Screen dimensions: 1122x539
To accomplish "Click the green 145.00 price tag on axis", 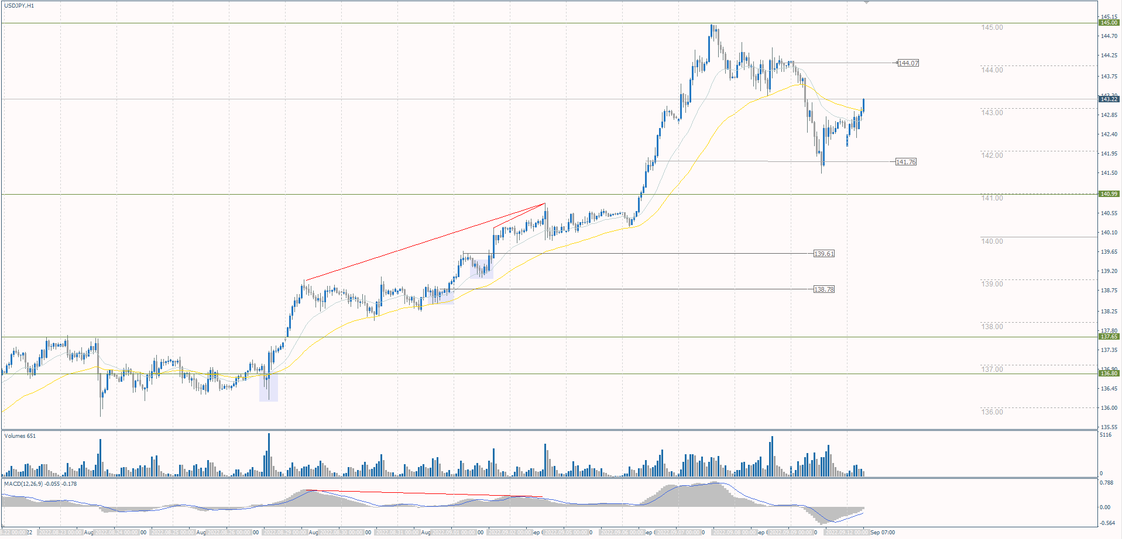I will 1109,23.
